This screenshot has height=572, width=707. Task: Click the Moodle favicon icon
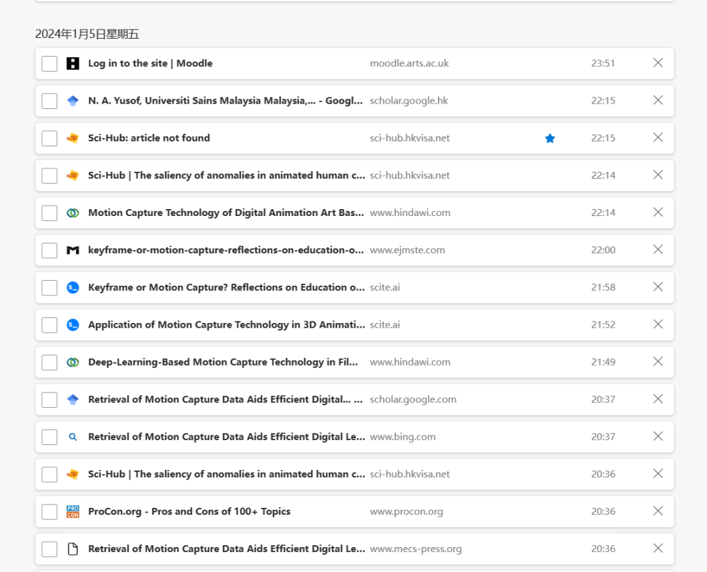pos(72,63)
